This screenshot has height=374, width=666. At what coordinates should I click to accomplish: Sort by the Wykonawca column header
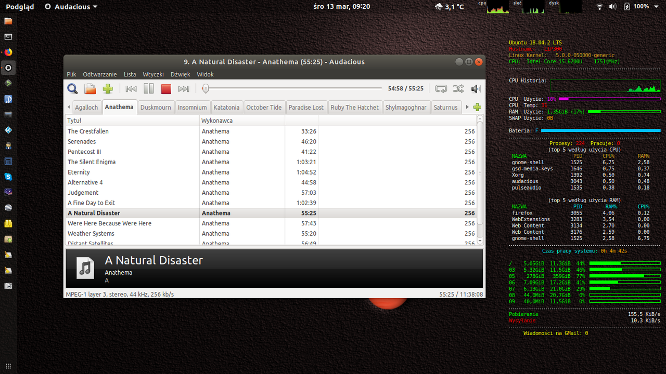click(x=242, y=121)
